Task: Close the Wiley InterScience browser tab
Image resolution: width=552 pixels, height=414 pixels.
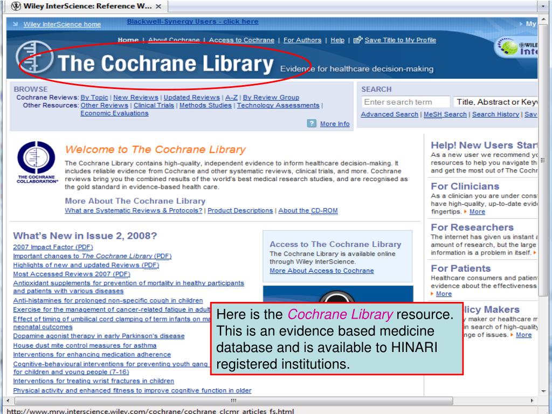Action: [x=158, y=6]
